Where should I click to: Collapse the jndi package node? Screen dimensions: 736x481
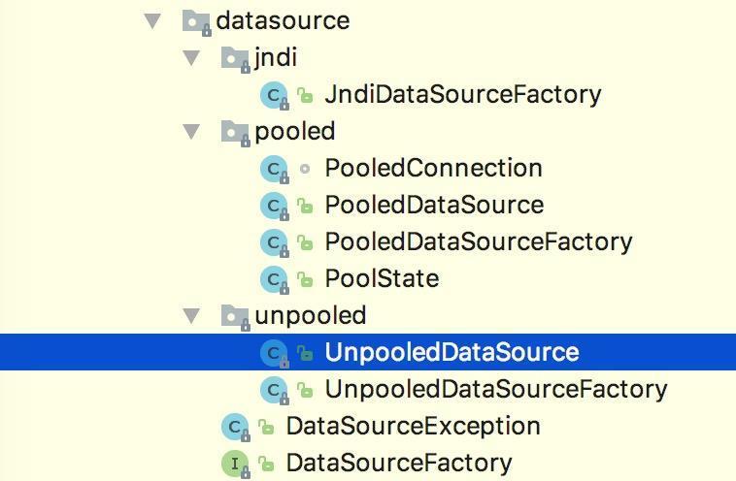pyautogui.click(x=191, y=57)
